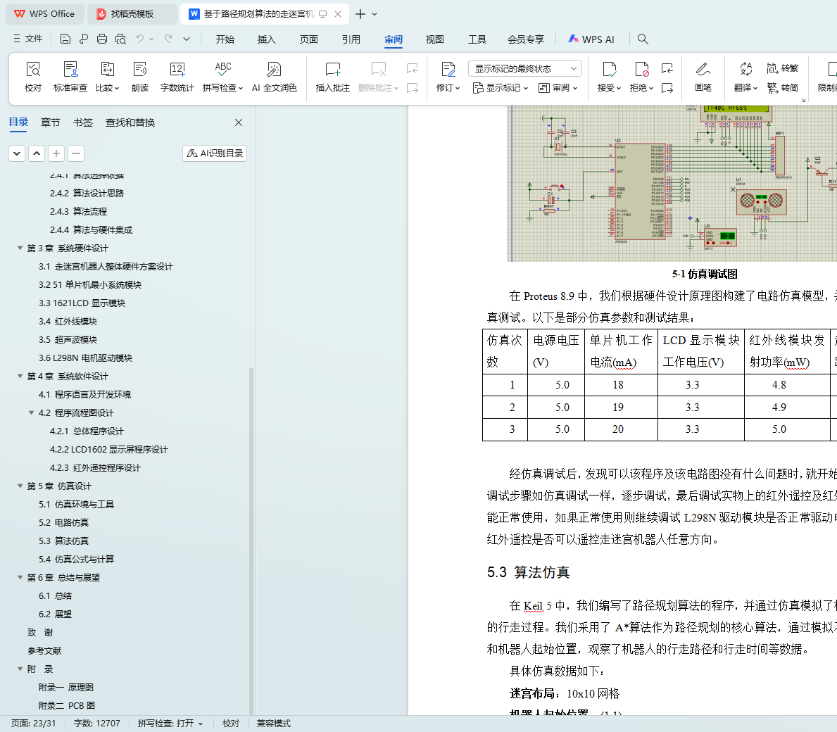This screenshot has width=837, height=732.
Task: Click the 朗读 read-aloud icon
Action: point(140,77)
